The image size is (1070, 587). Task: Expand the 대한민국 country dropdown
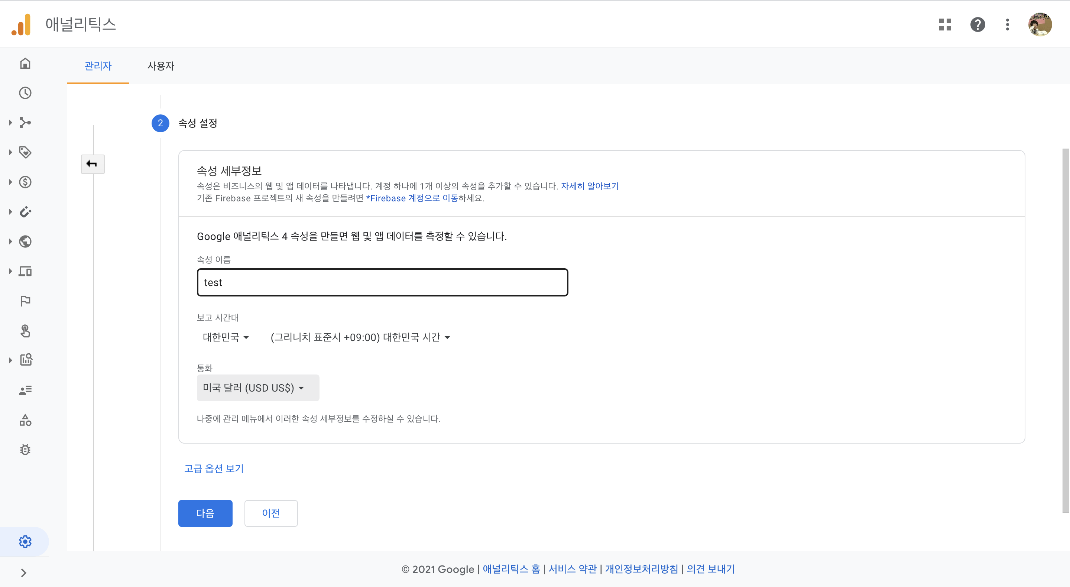(x=226, y=337)
